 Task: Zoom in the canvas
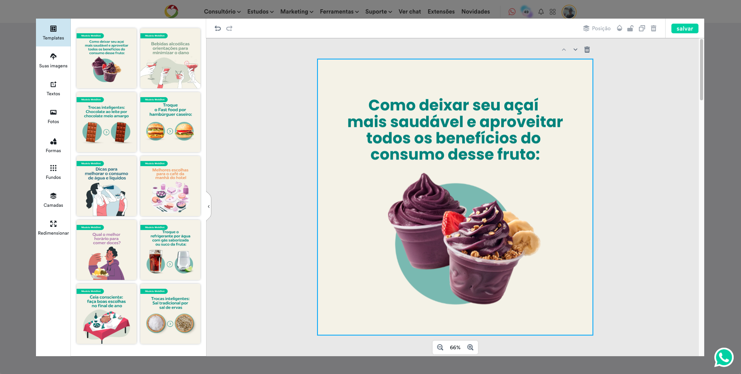[x=470, y=347]
